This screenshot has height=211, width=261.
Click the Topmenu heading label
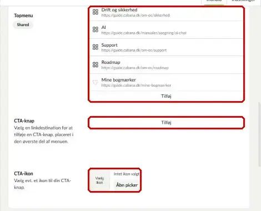(x=23, y=16)
